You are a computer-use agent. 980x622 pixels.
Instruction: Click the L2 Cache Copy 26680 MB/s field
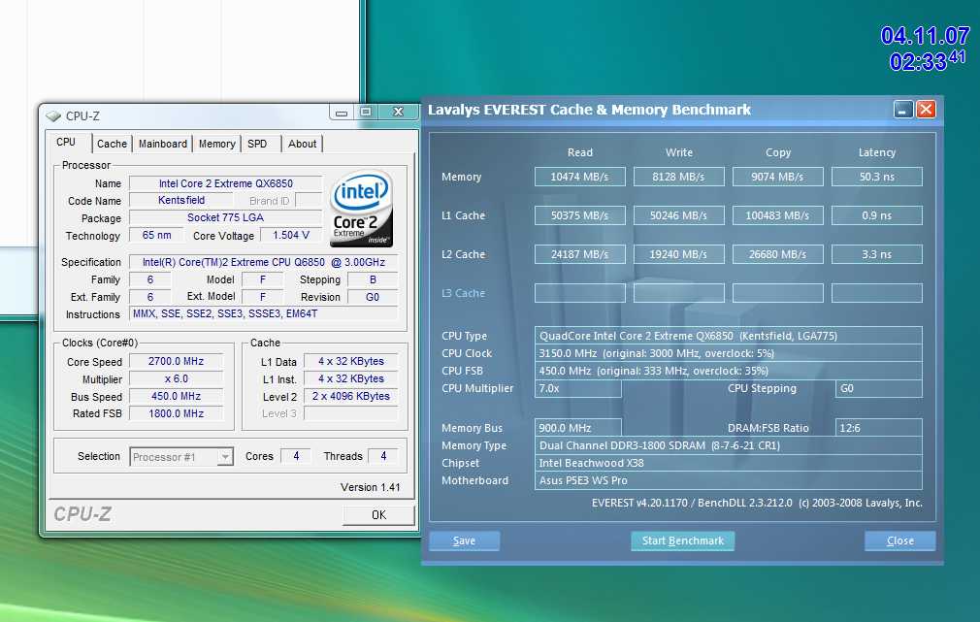[777, 254]
